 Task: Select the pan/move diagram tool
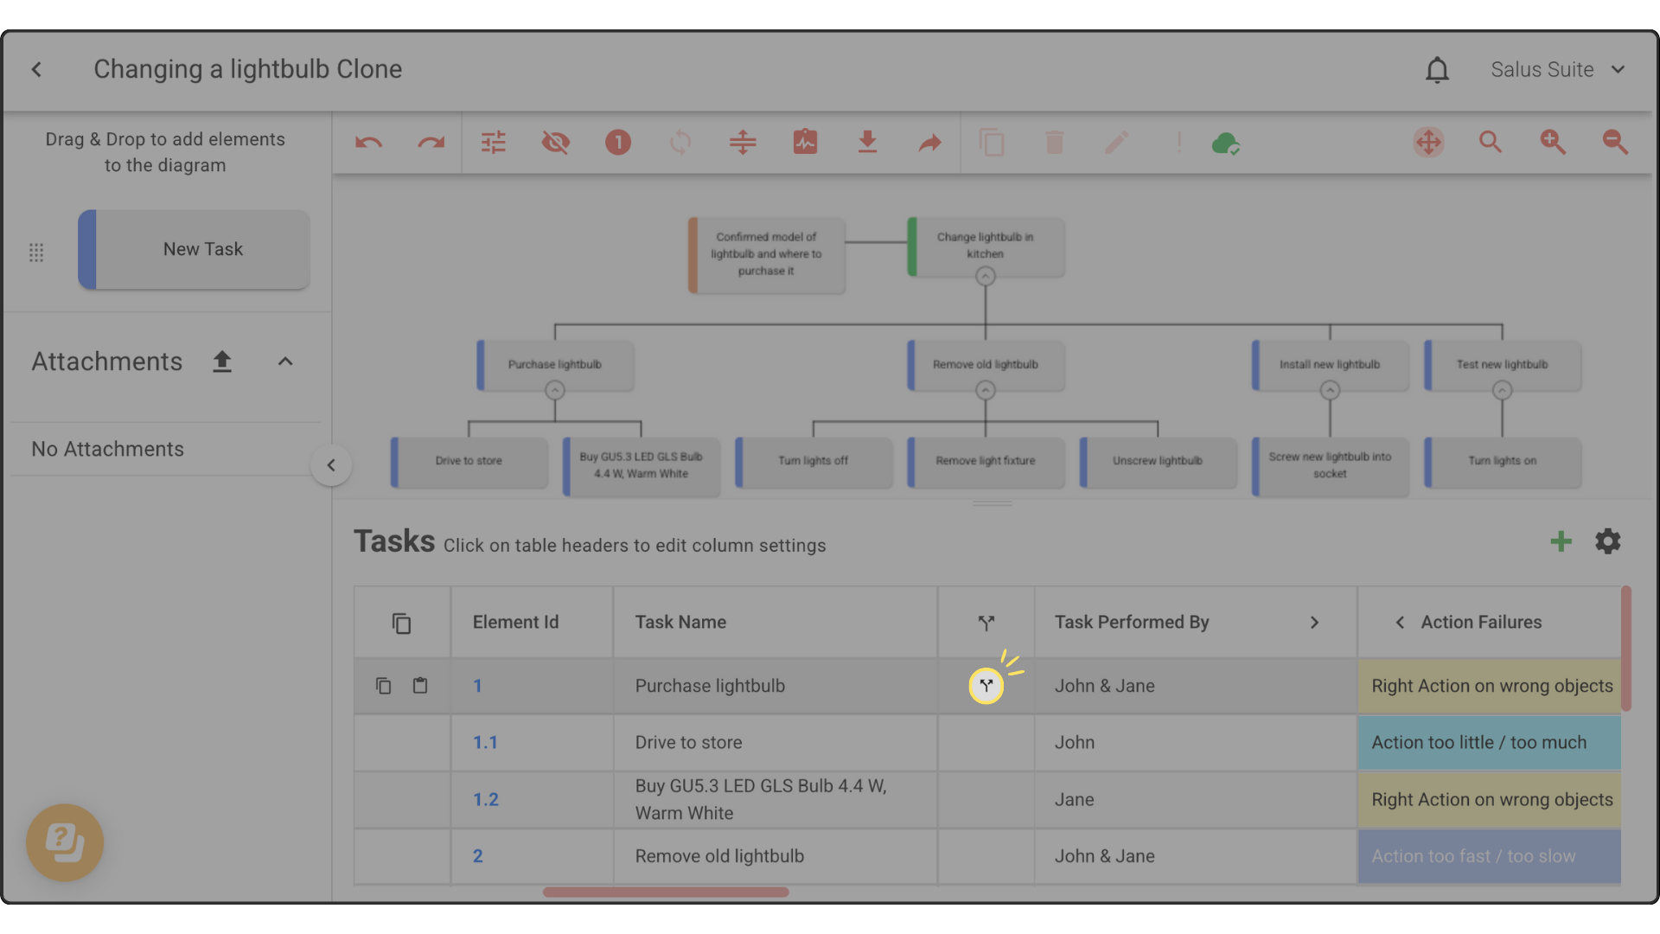[1428, 143]
